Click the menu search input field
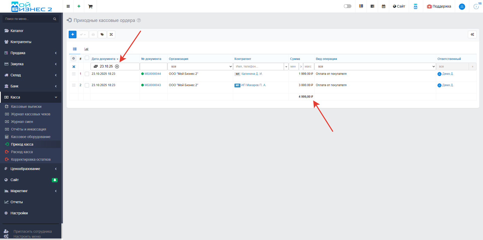The image size is (483, 240). click(x=28, y=19)
